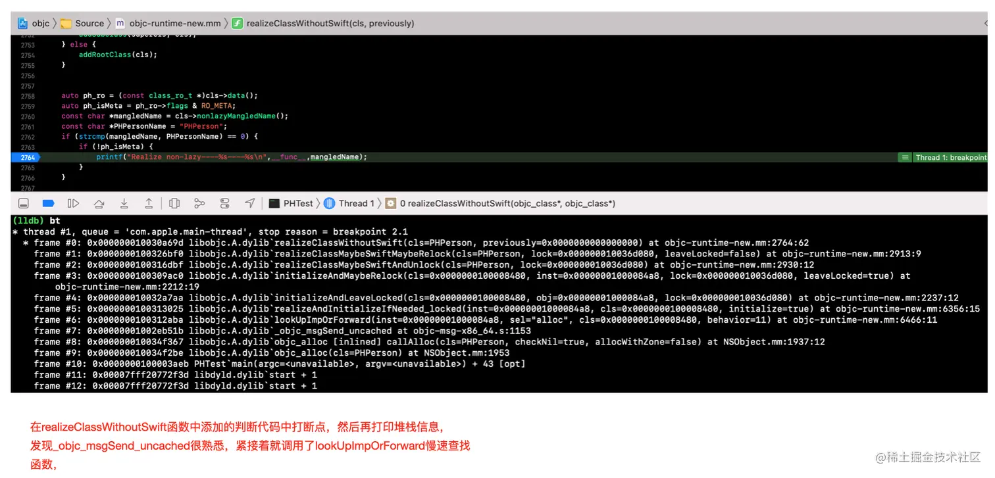This screenshot has width=995, height=478.
Task: Select the PHTest process in debug bar
Action: (x=291, y=203)
